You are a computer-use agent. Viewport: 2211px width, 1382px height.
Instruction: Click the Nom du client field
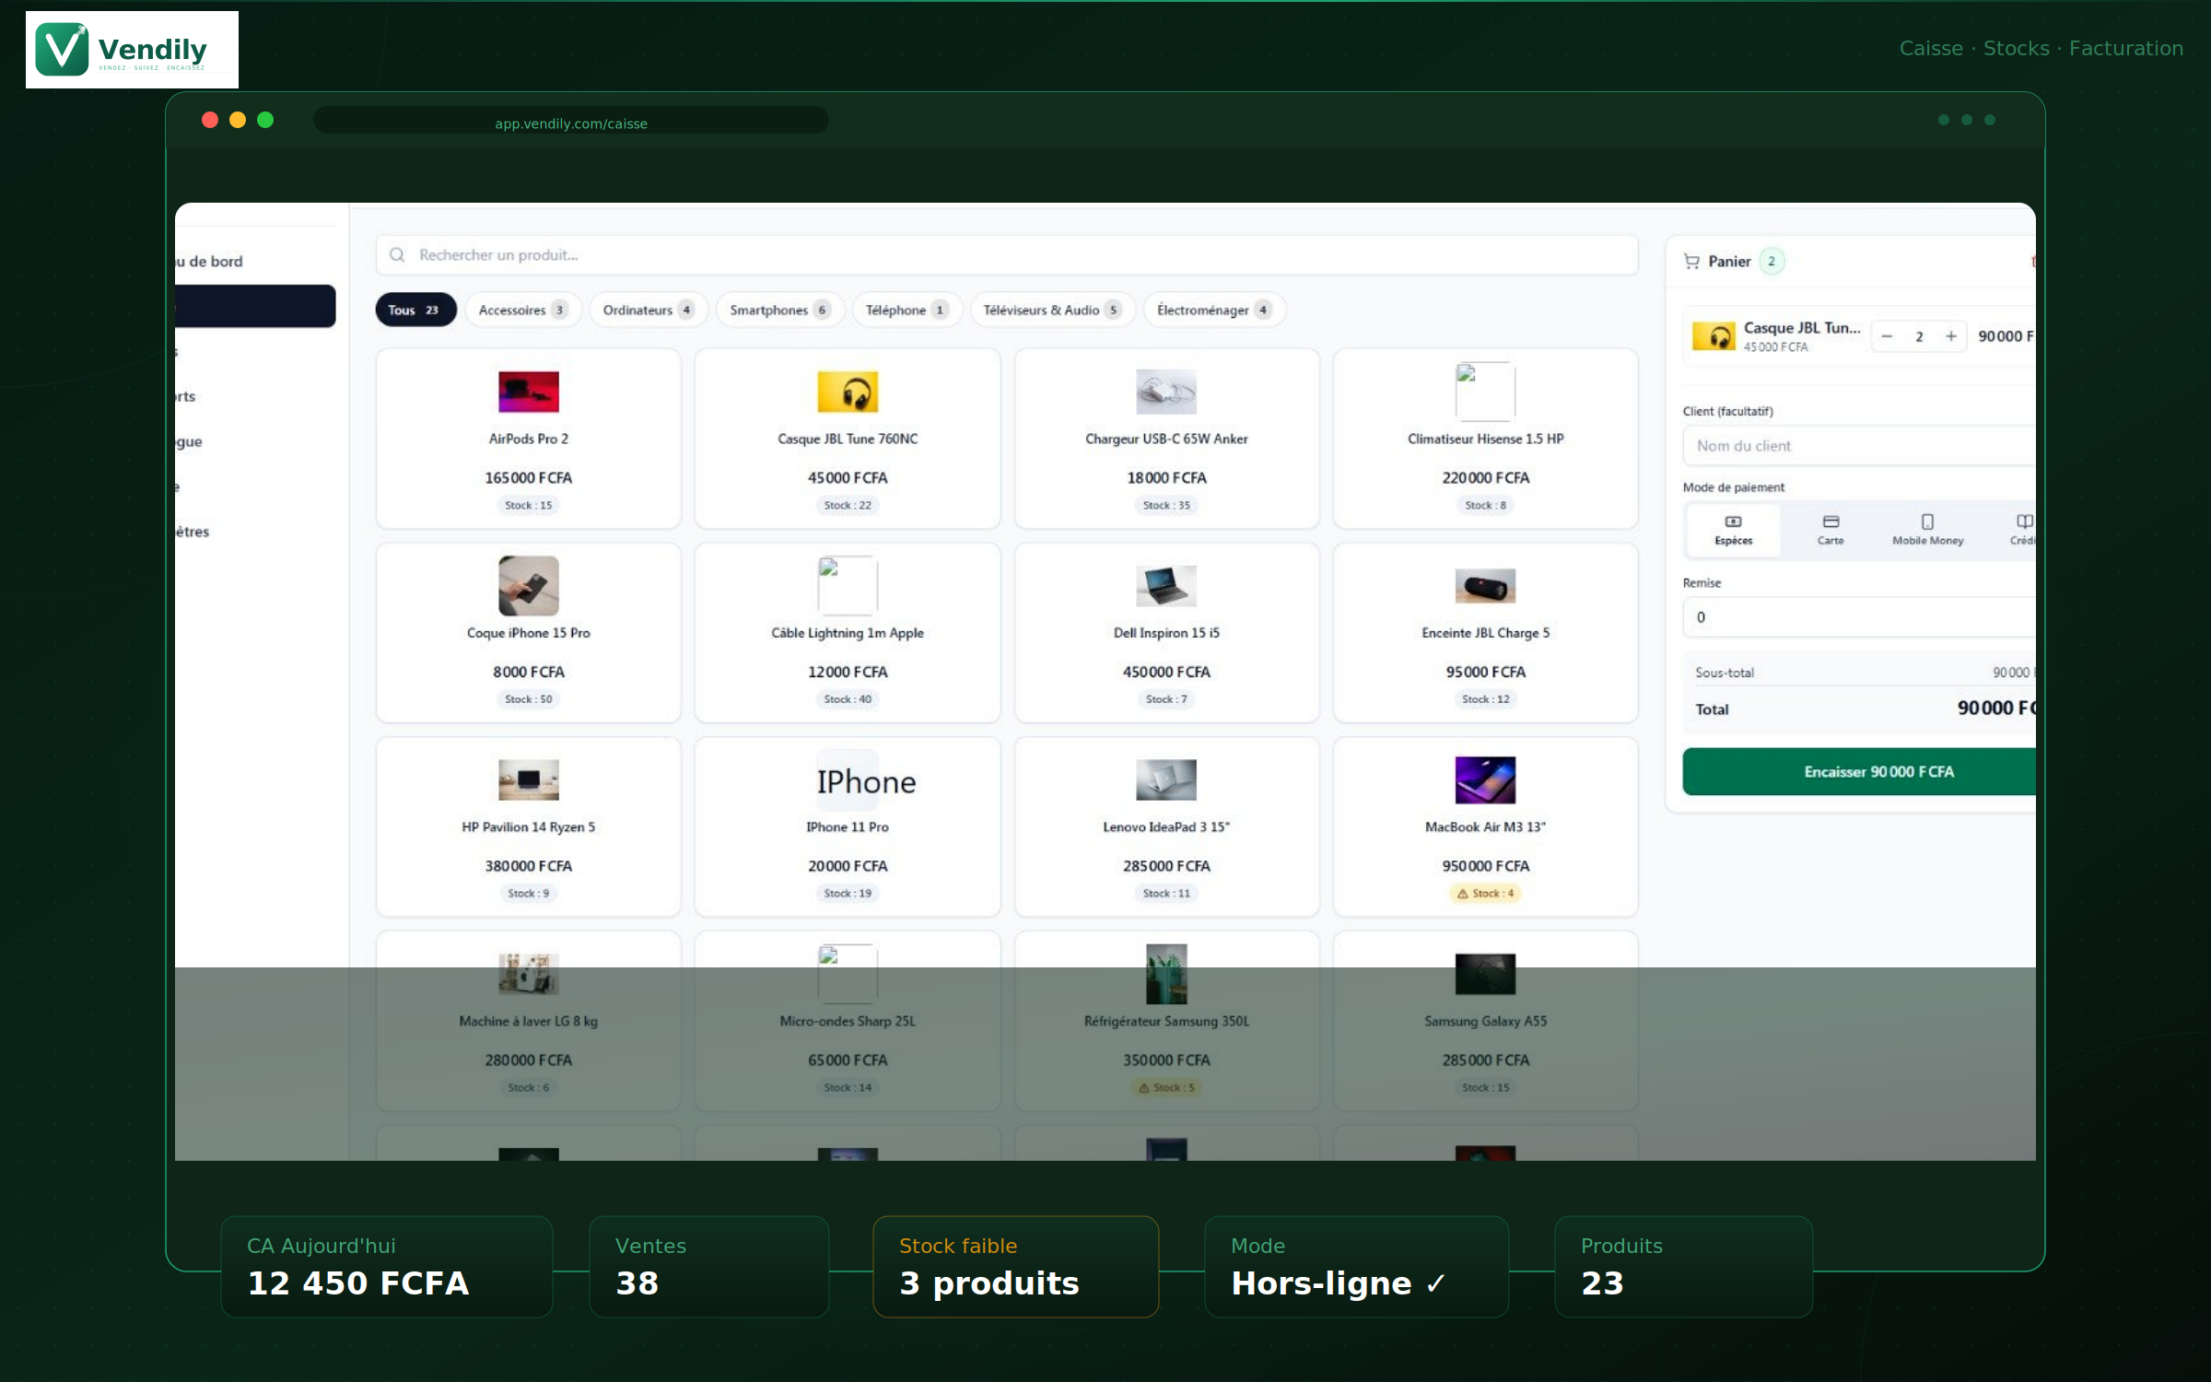1859,446
